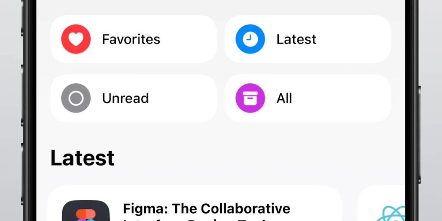Tap the React atom logo icon
The width and height of the screenshot is (442, 221).
(x=391, y=214)
